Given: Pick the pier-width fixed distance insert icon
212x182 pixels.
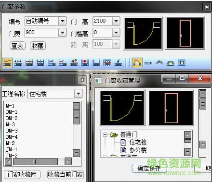Looking at the screenshot, I should point(52,63).
